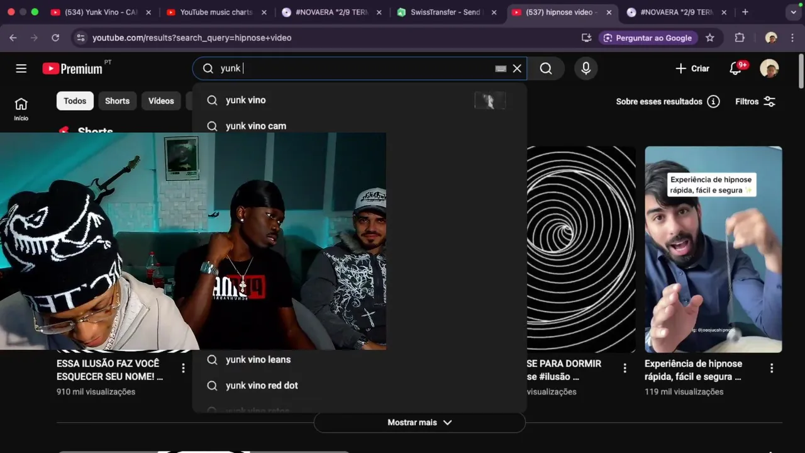Viewport: 805px width, 453px height.
Task: Click Perguntar ao Google button
Action: coord(648,38)
